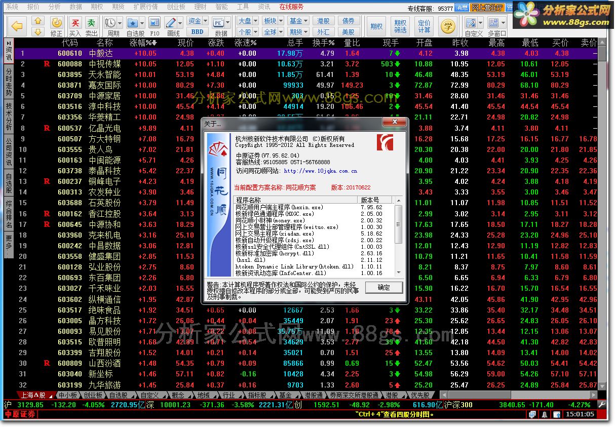Switch to the 创业板 bottom tab
The width and height of the screenshot is (615, 427).
tap(92, 395)
